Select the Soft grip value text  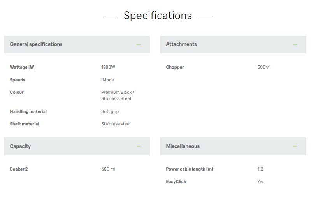pos(110,111)
